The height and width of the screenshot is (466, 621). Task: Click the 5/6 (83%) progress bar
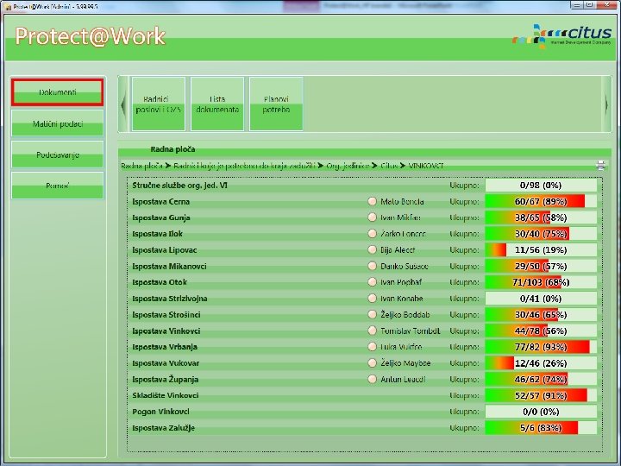541,427
